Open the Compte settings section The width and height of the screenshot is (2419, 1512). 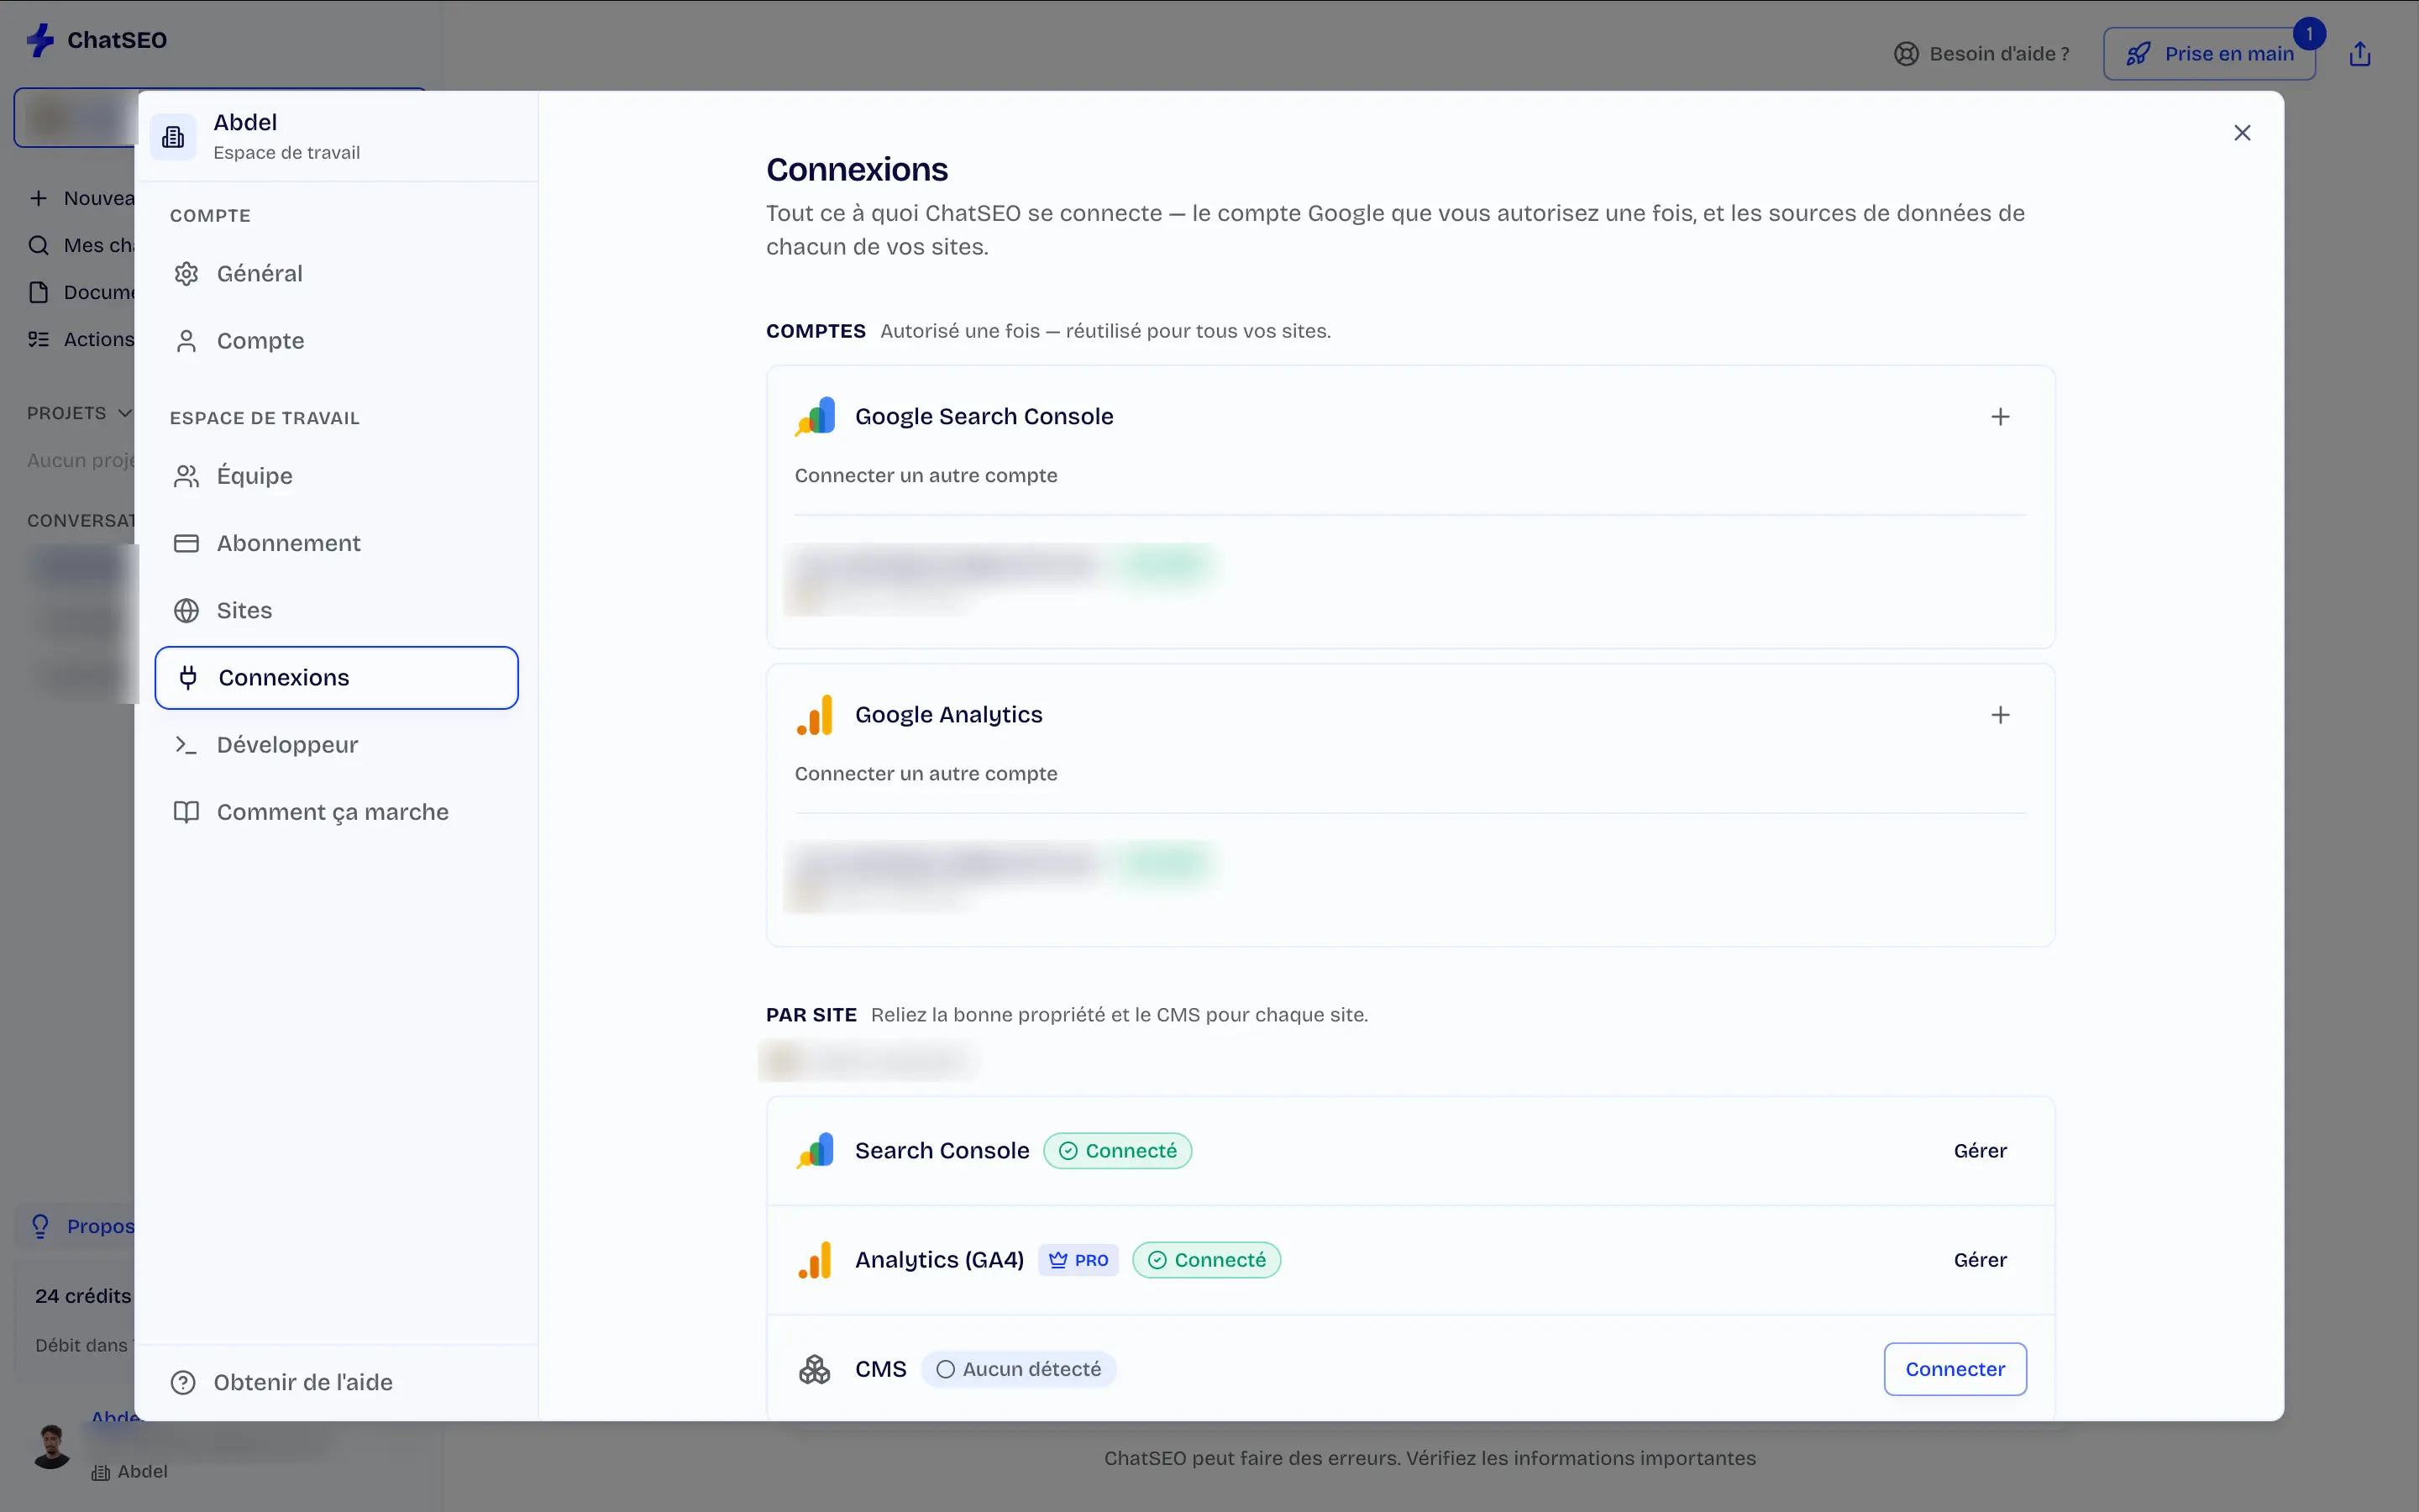(x=336, y=341)
